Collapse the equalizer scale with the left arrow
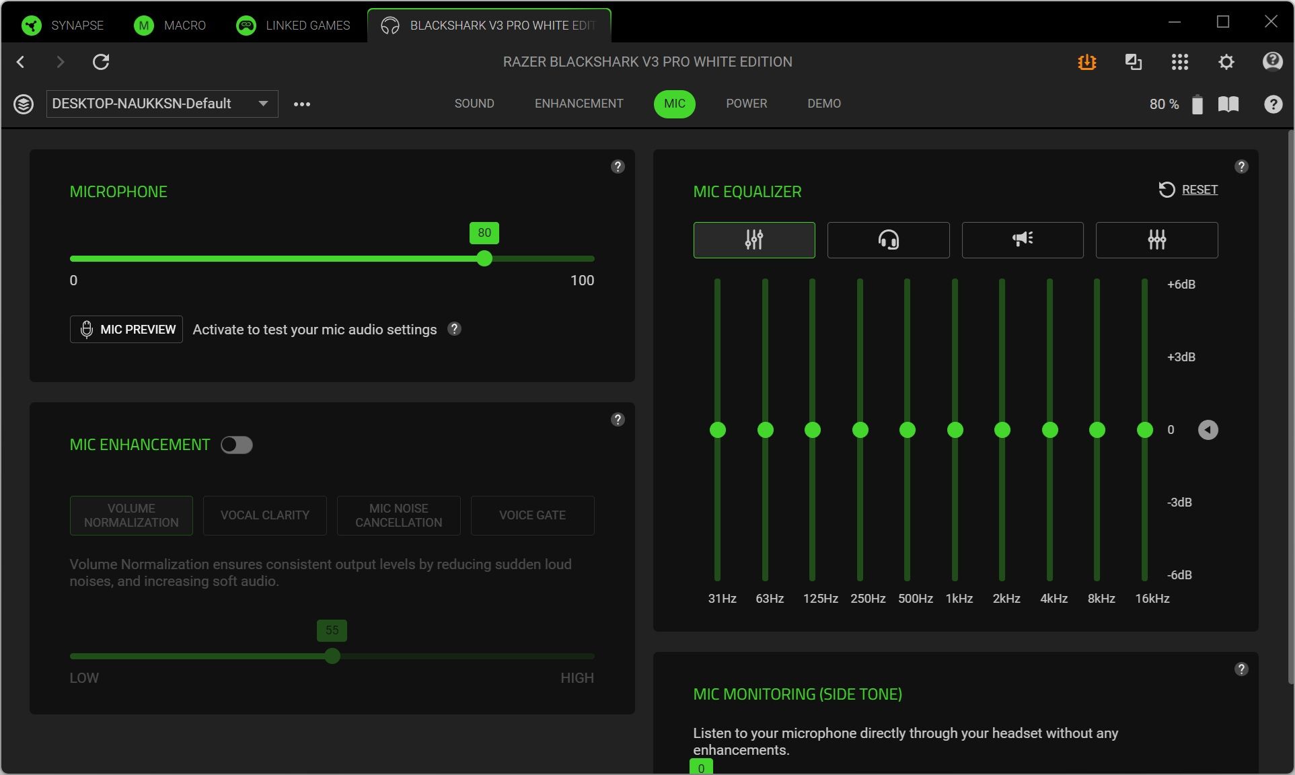The image size is (1295, 775). [1209, 429]
